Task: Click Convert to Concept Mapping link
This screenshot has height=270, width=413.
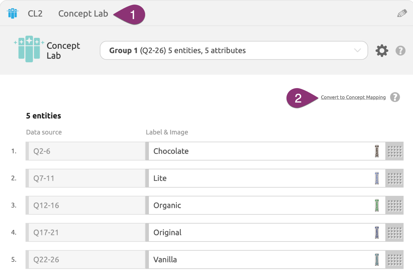Action: point(353,97)
